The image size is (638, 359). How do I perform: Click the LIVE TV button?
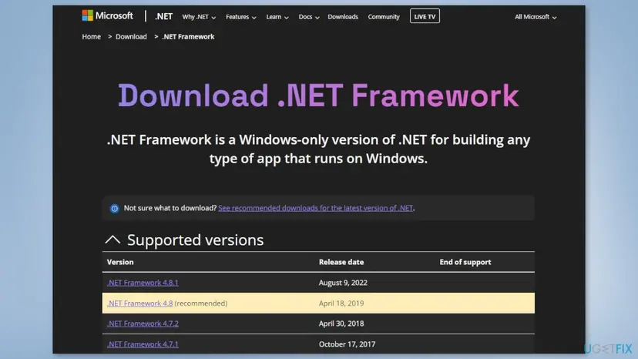coord(425,16)
